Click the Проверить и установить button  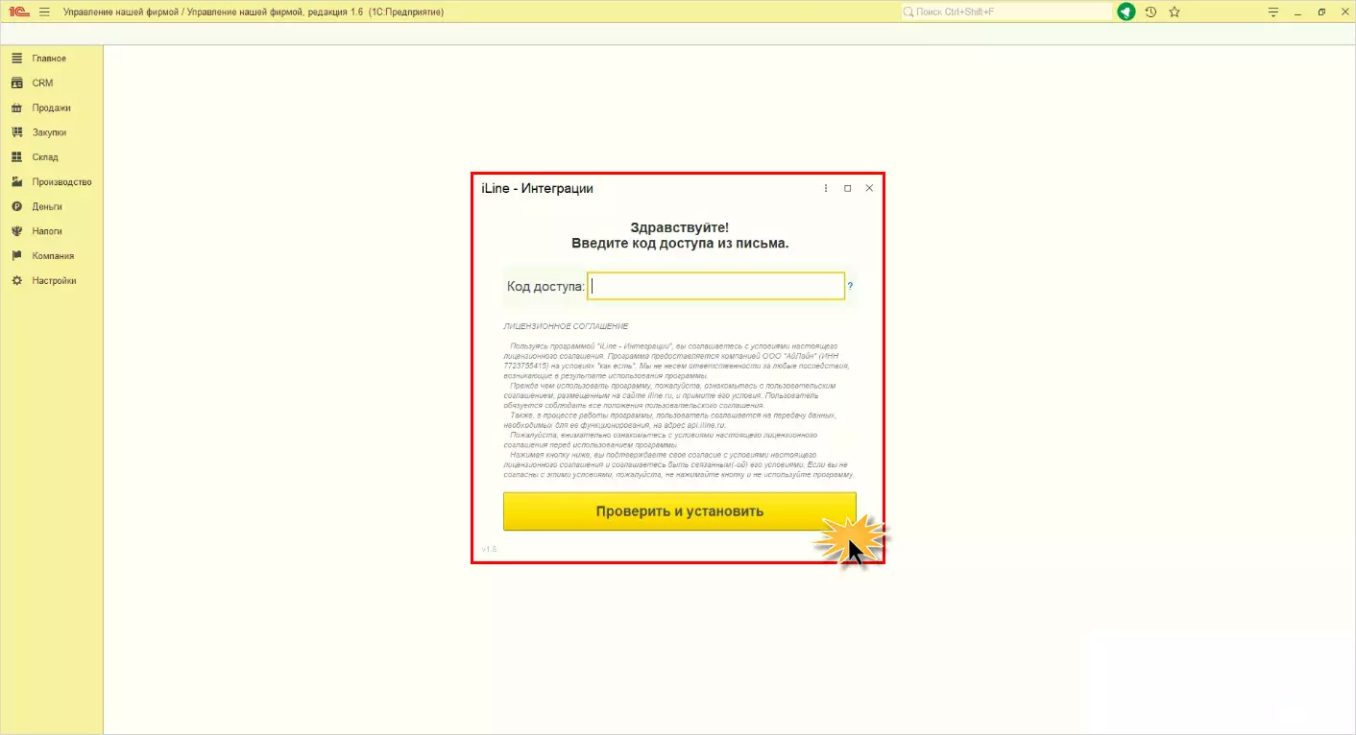click(680, 511)
